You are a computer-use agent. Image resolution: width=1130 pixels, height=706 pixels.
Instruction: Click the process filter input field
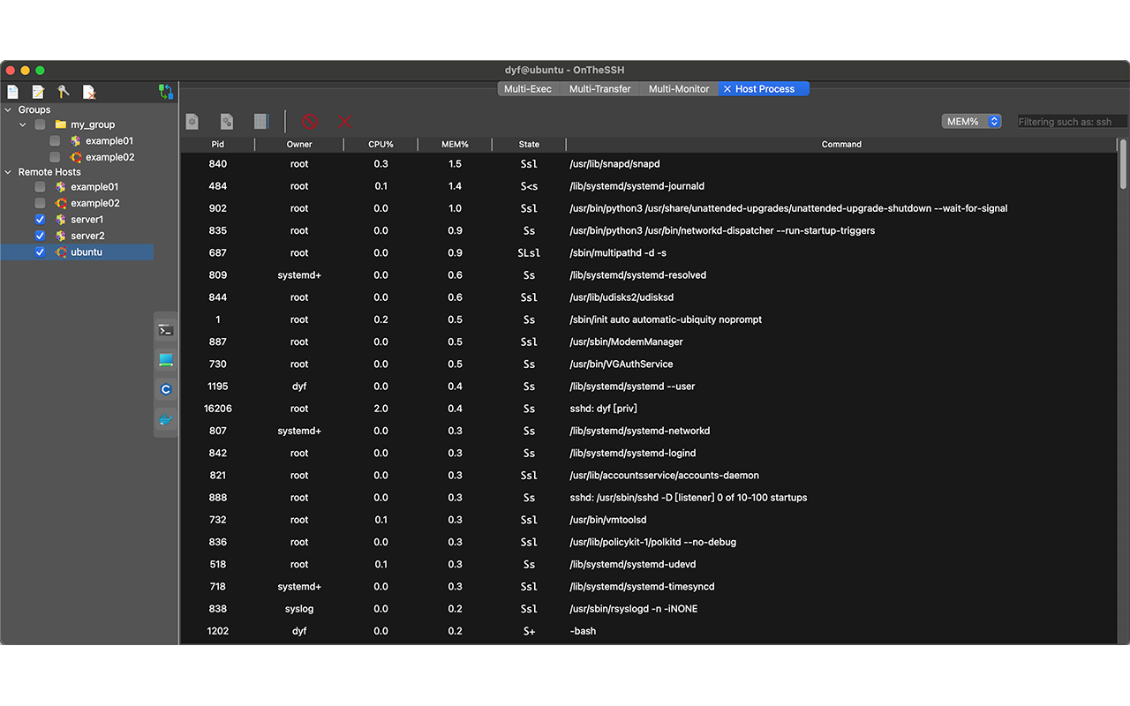[x=1071, y=121]
